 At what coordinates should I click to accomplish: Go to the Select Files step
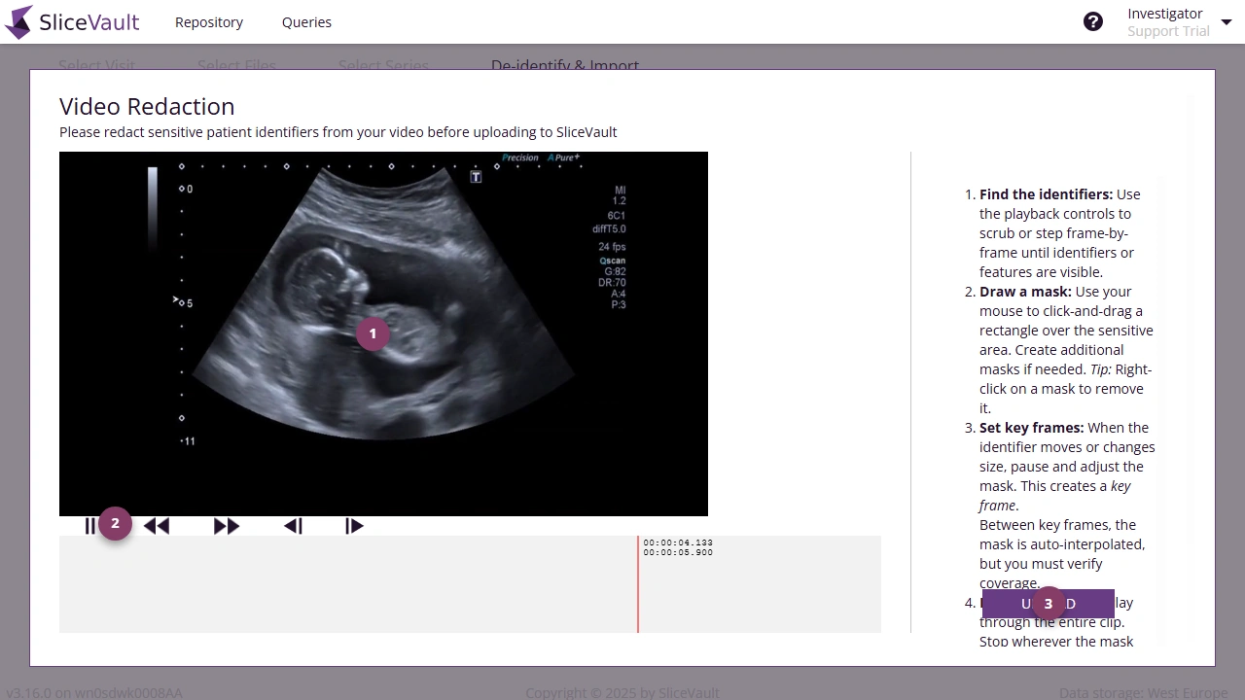[x=236, y=65]
